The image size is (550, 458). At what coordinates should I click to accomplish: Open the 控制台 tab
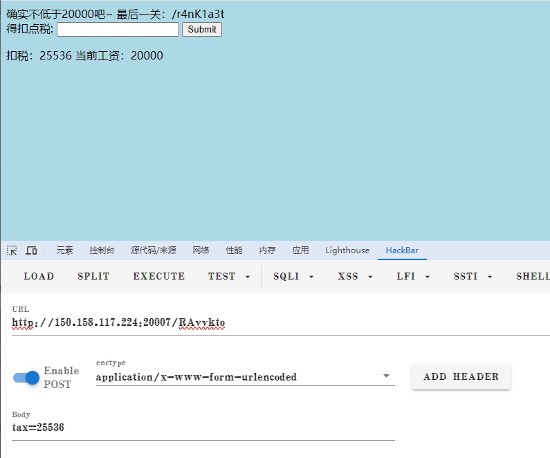pyautogui.click(x=102, y=250)
